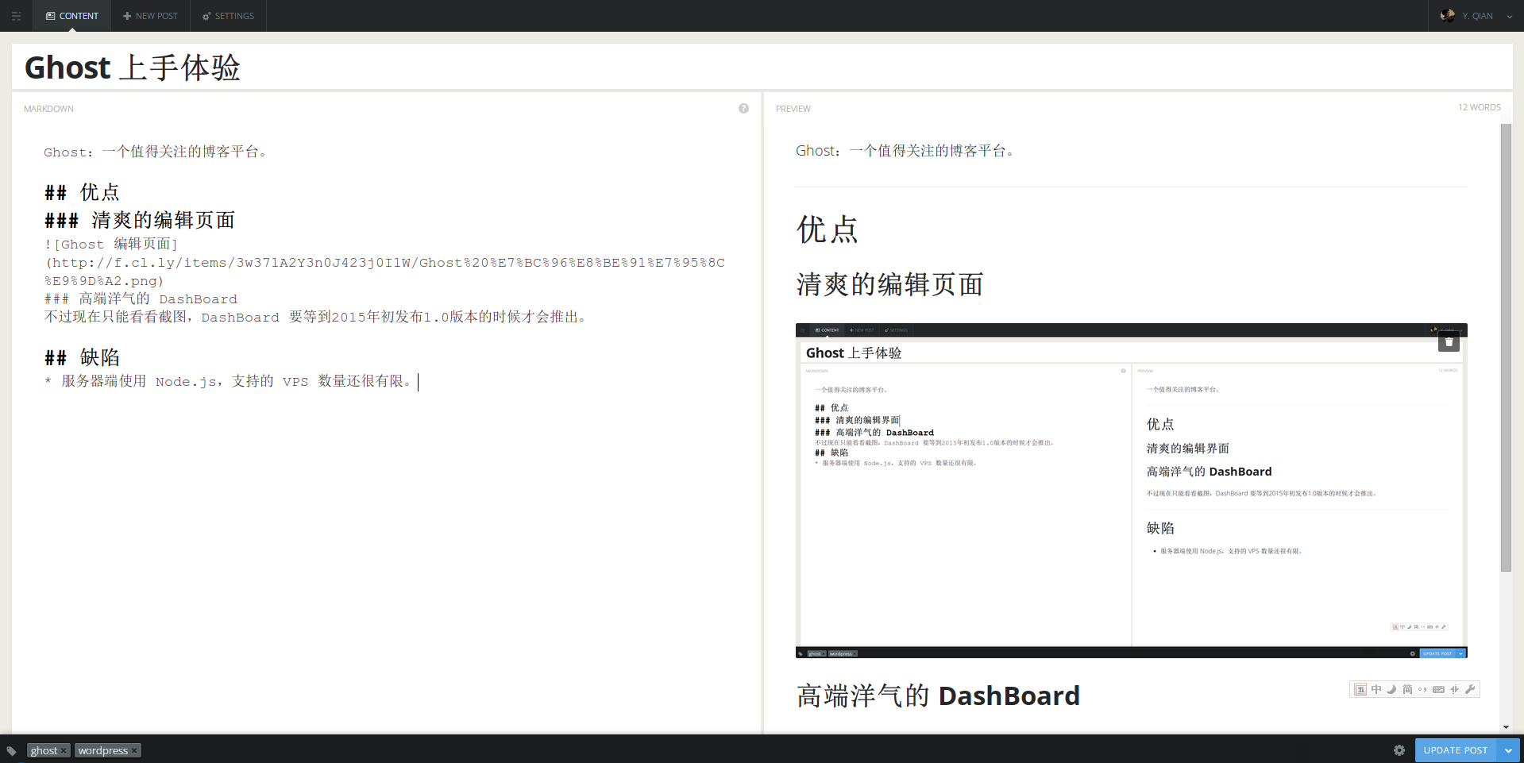
Task: Click the '优点' heading in preview
Action: tap(828, 229)
